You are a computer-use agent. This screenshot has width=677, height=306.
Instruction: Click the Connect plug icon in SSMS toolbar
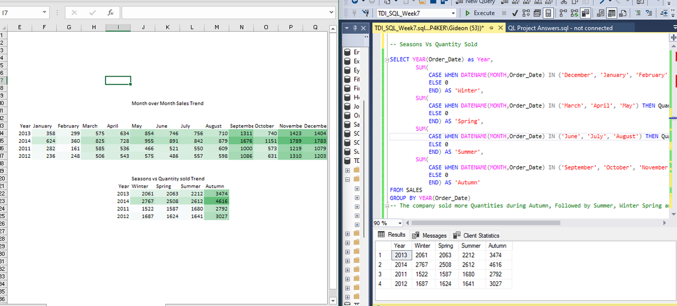point(354,13)
